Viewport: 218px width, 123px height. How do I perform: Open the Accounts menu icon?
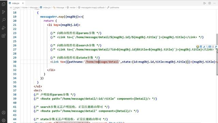(x=4, y=112)
